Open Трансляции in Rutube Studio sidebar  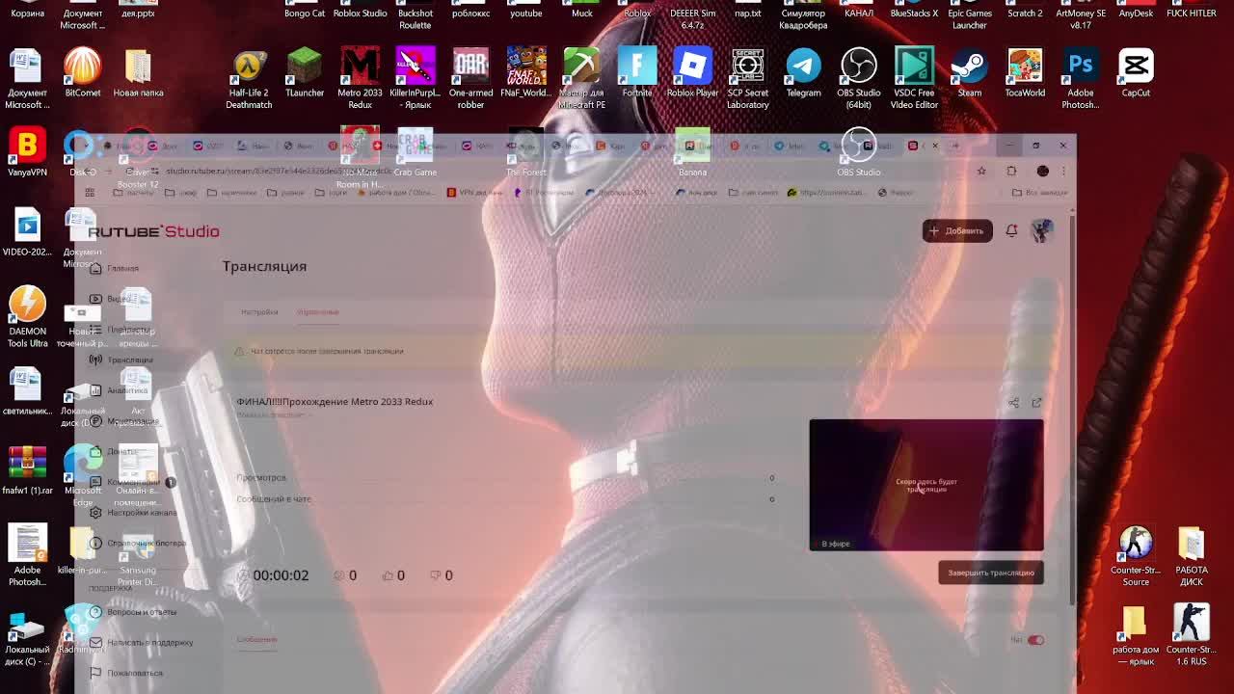[121, 360]
